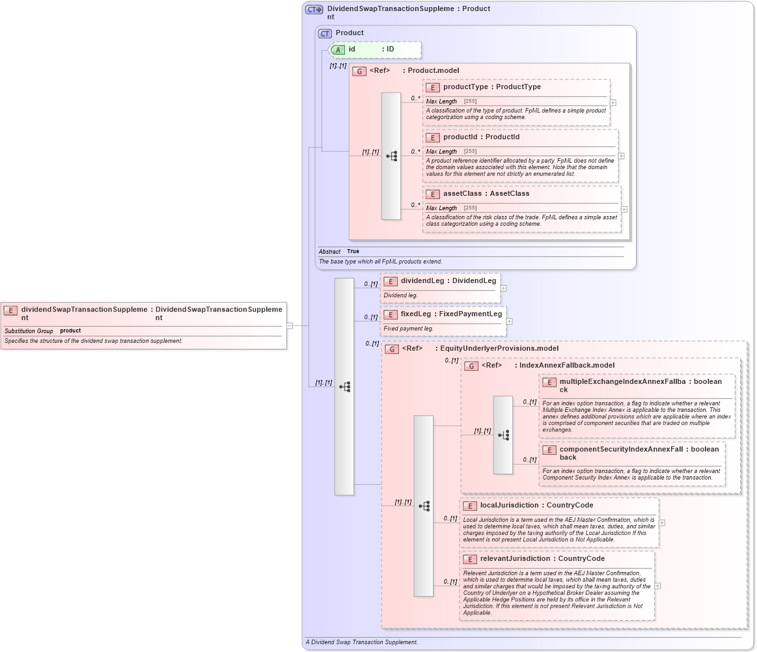This screenshot has width=757, height=652.
Task: Click the Max Length [255] row under assetClass
Action: [522, 208]
